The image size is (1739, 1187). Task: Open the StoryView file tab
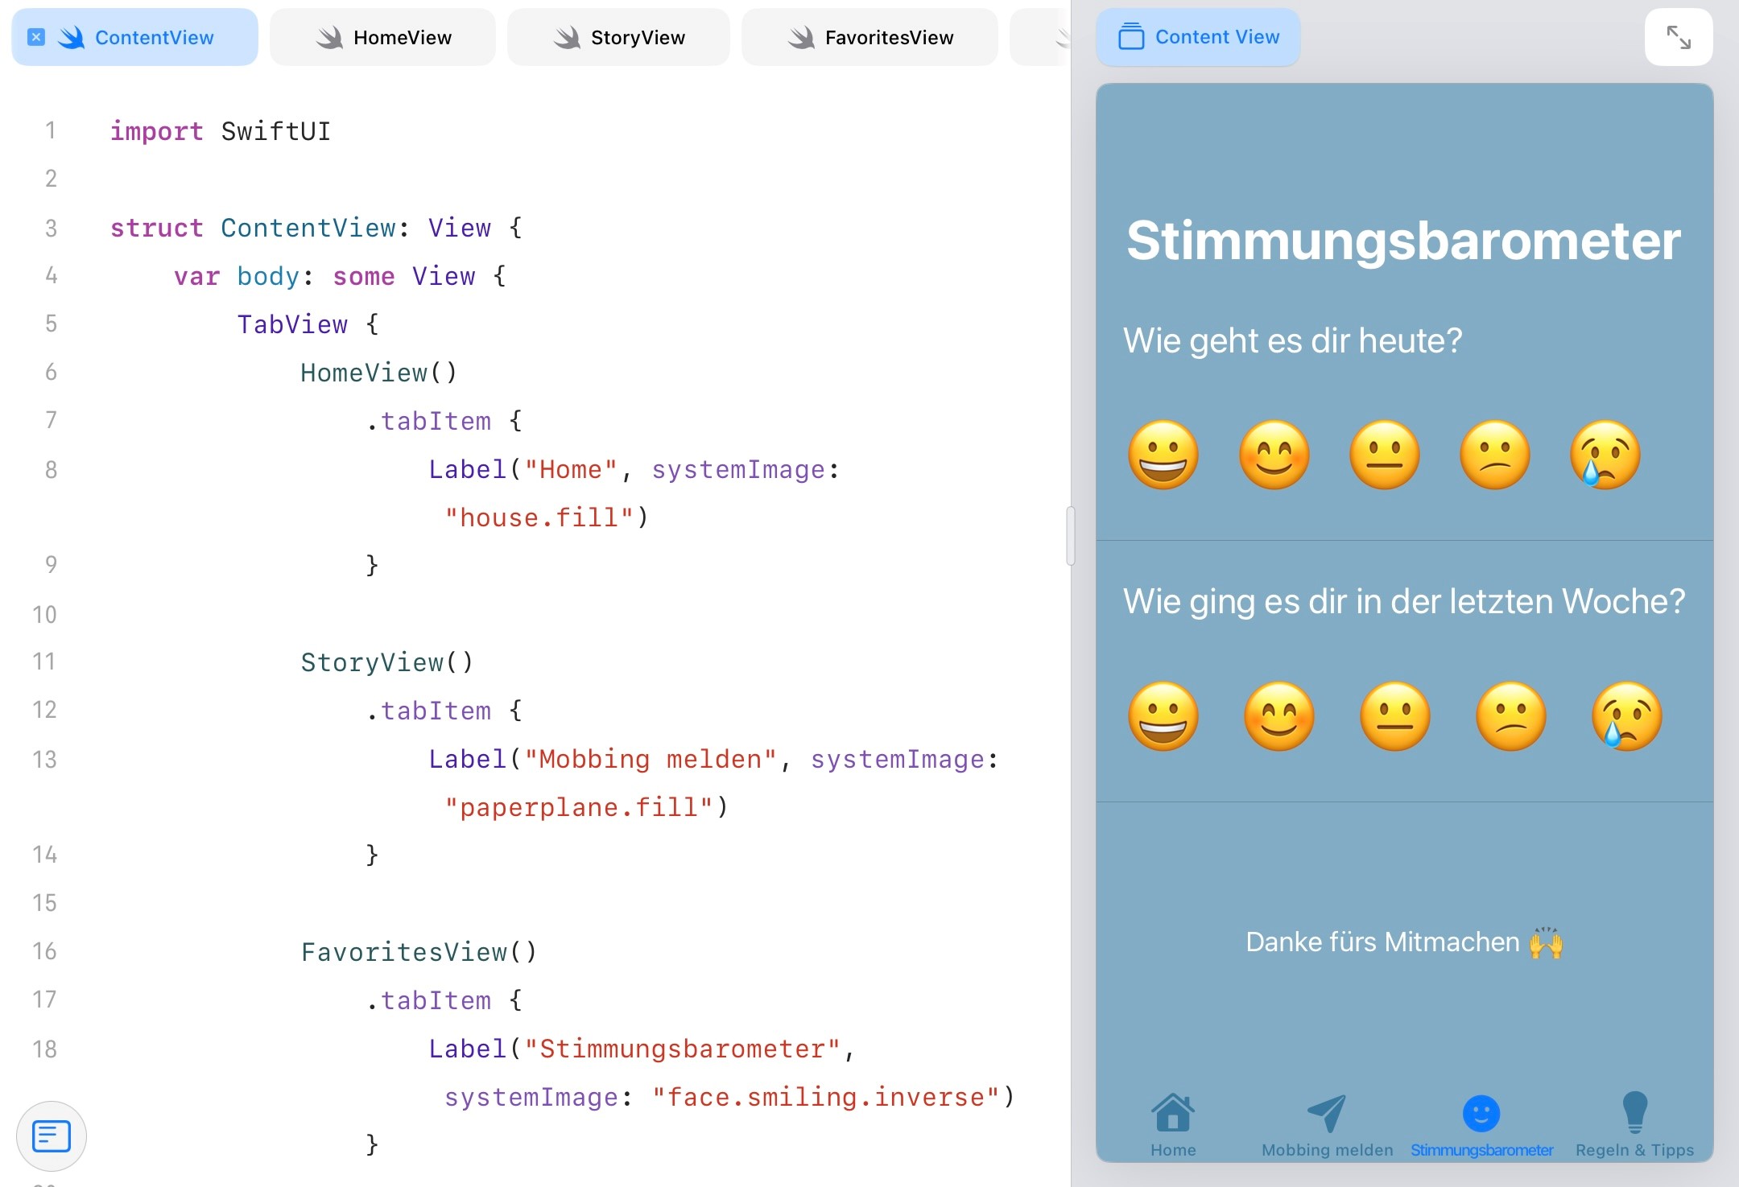(x=619, y=37)
